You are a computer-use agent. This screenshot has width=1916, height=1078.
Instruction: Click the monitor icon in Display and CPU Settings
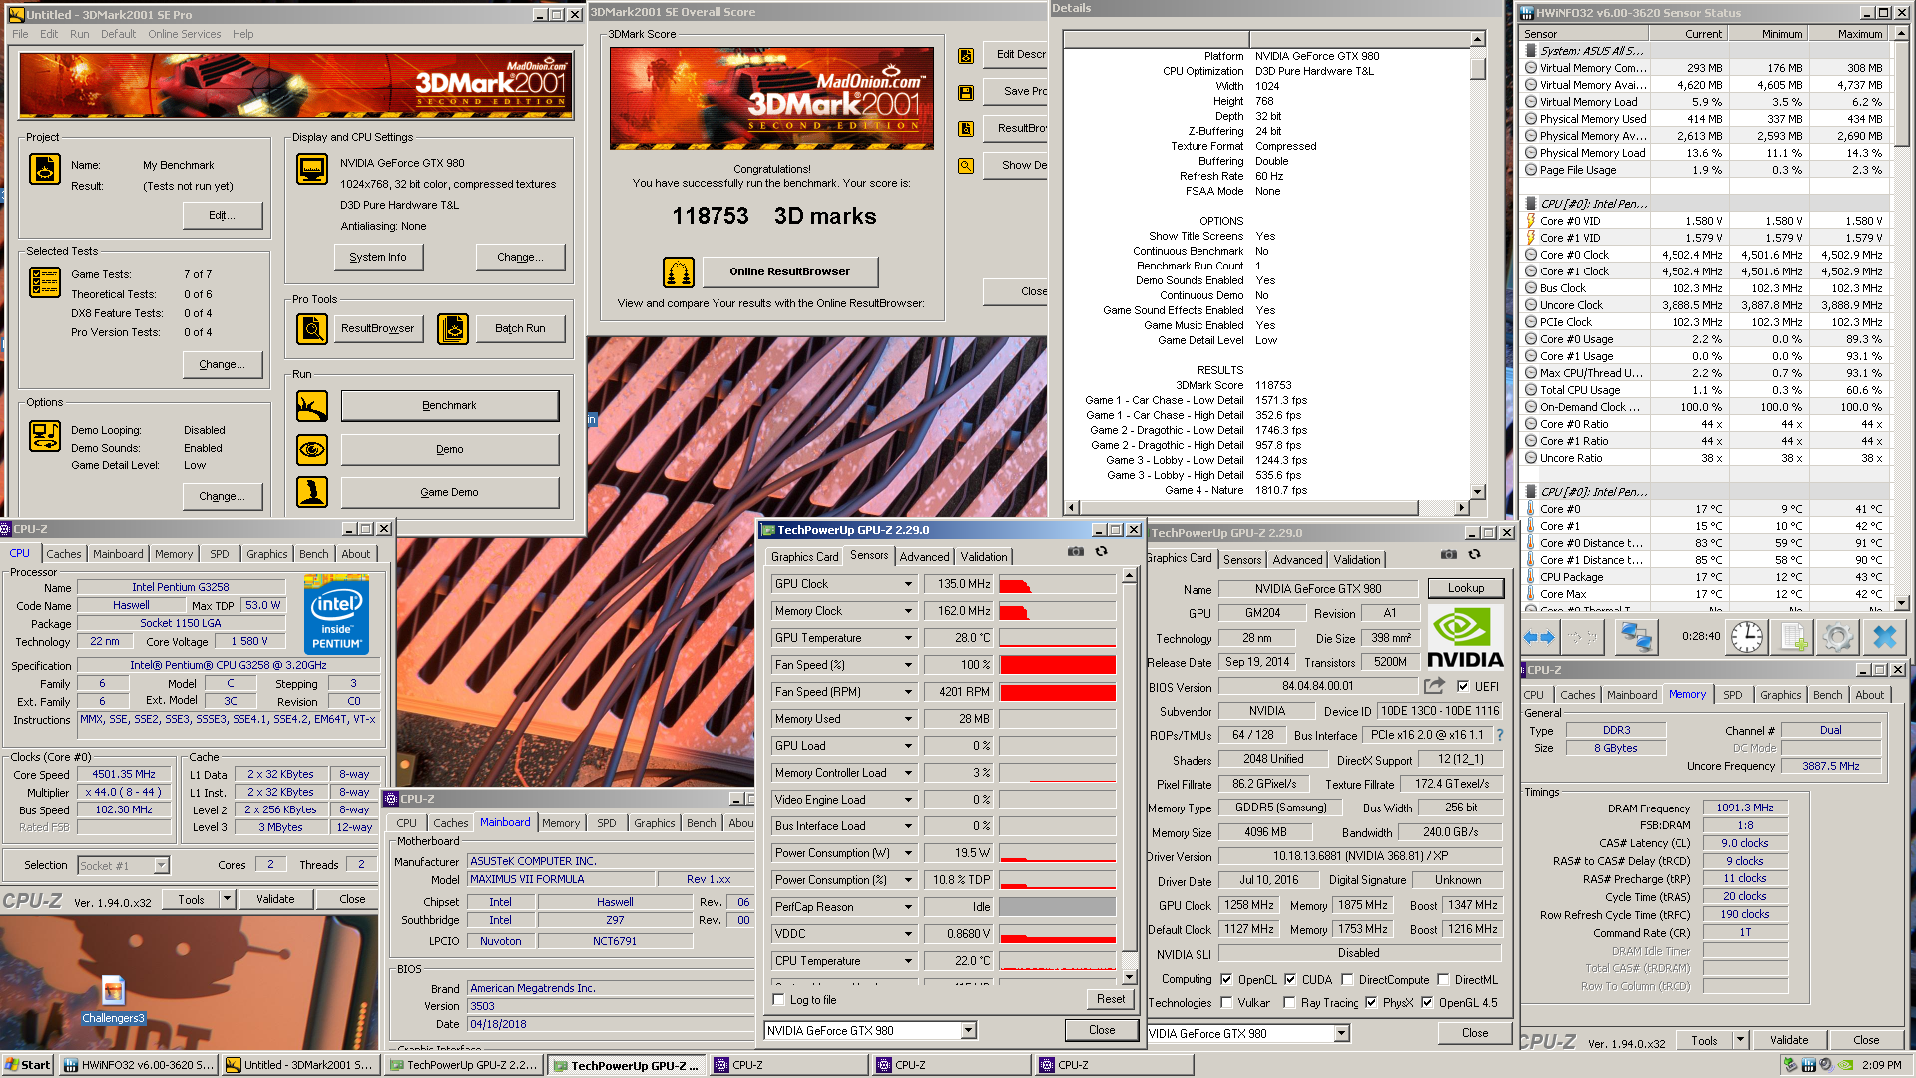point(312,169)
